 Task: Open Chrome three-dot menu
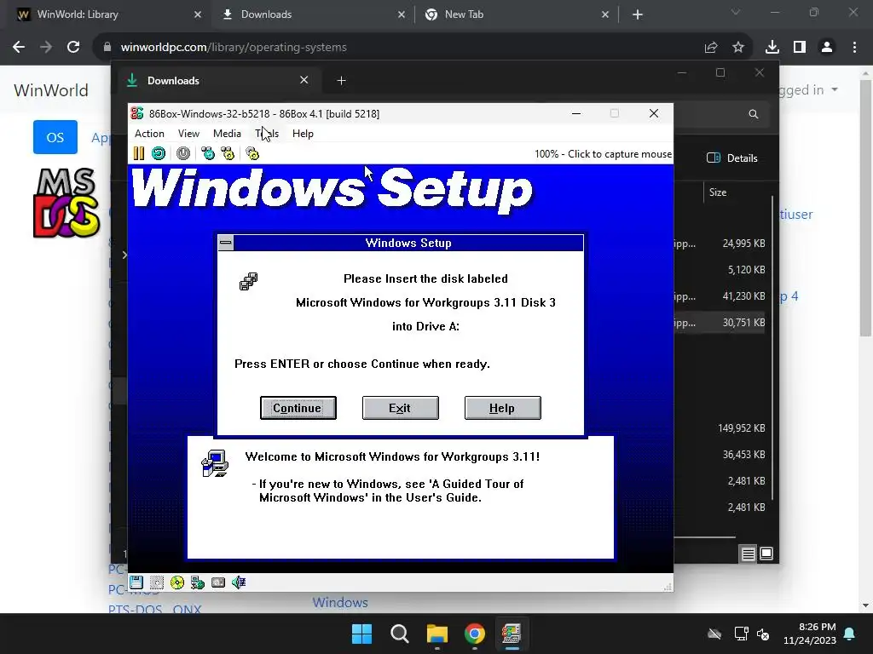pyautogui.click(x=854, y=48)
